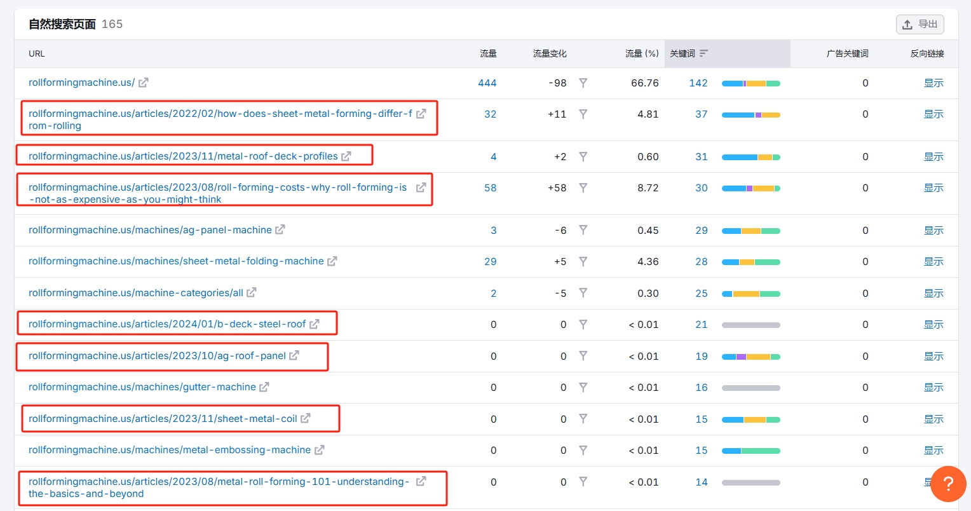Open machine-categories/all URL link
The image size is (971, 511).
(x=136, y=293)
